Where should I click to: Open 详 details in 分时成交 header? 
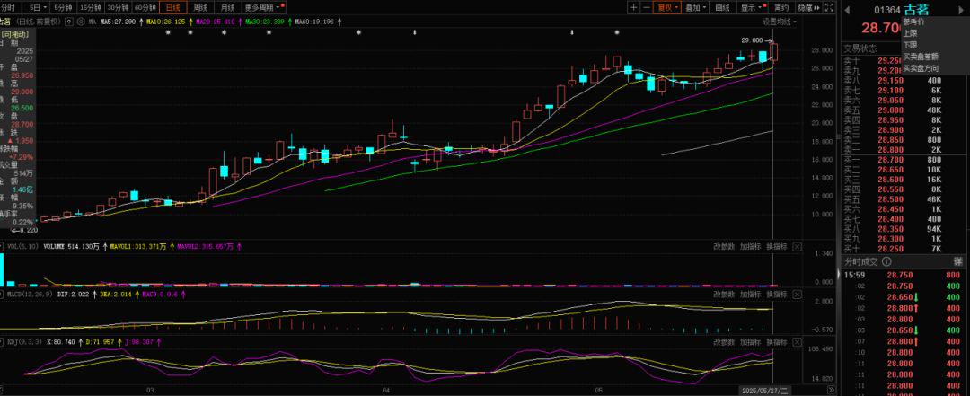[958, 261]
